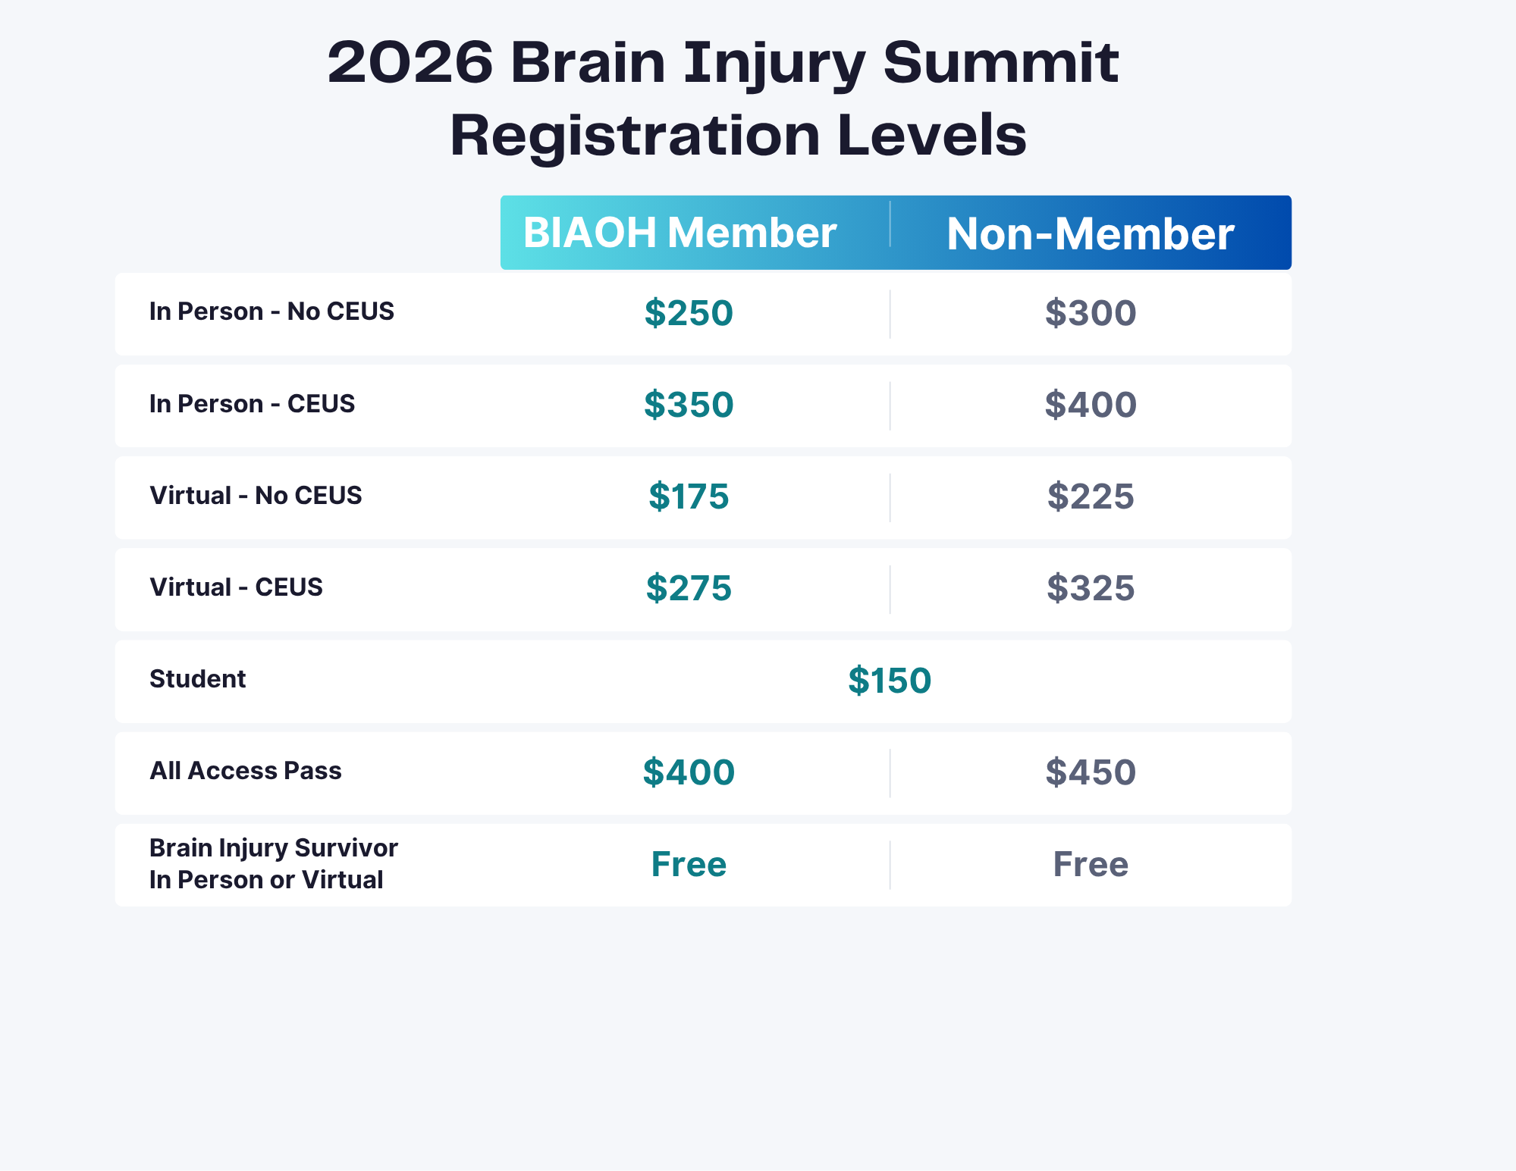Screen dimensions: 1516x1171
Task: Click the Non-Member column header
Action: click(1090, 233)
